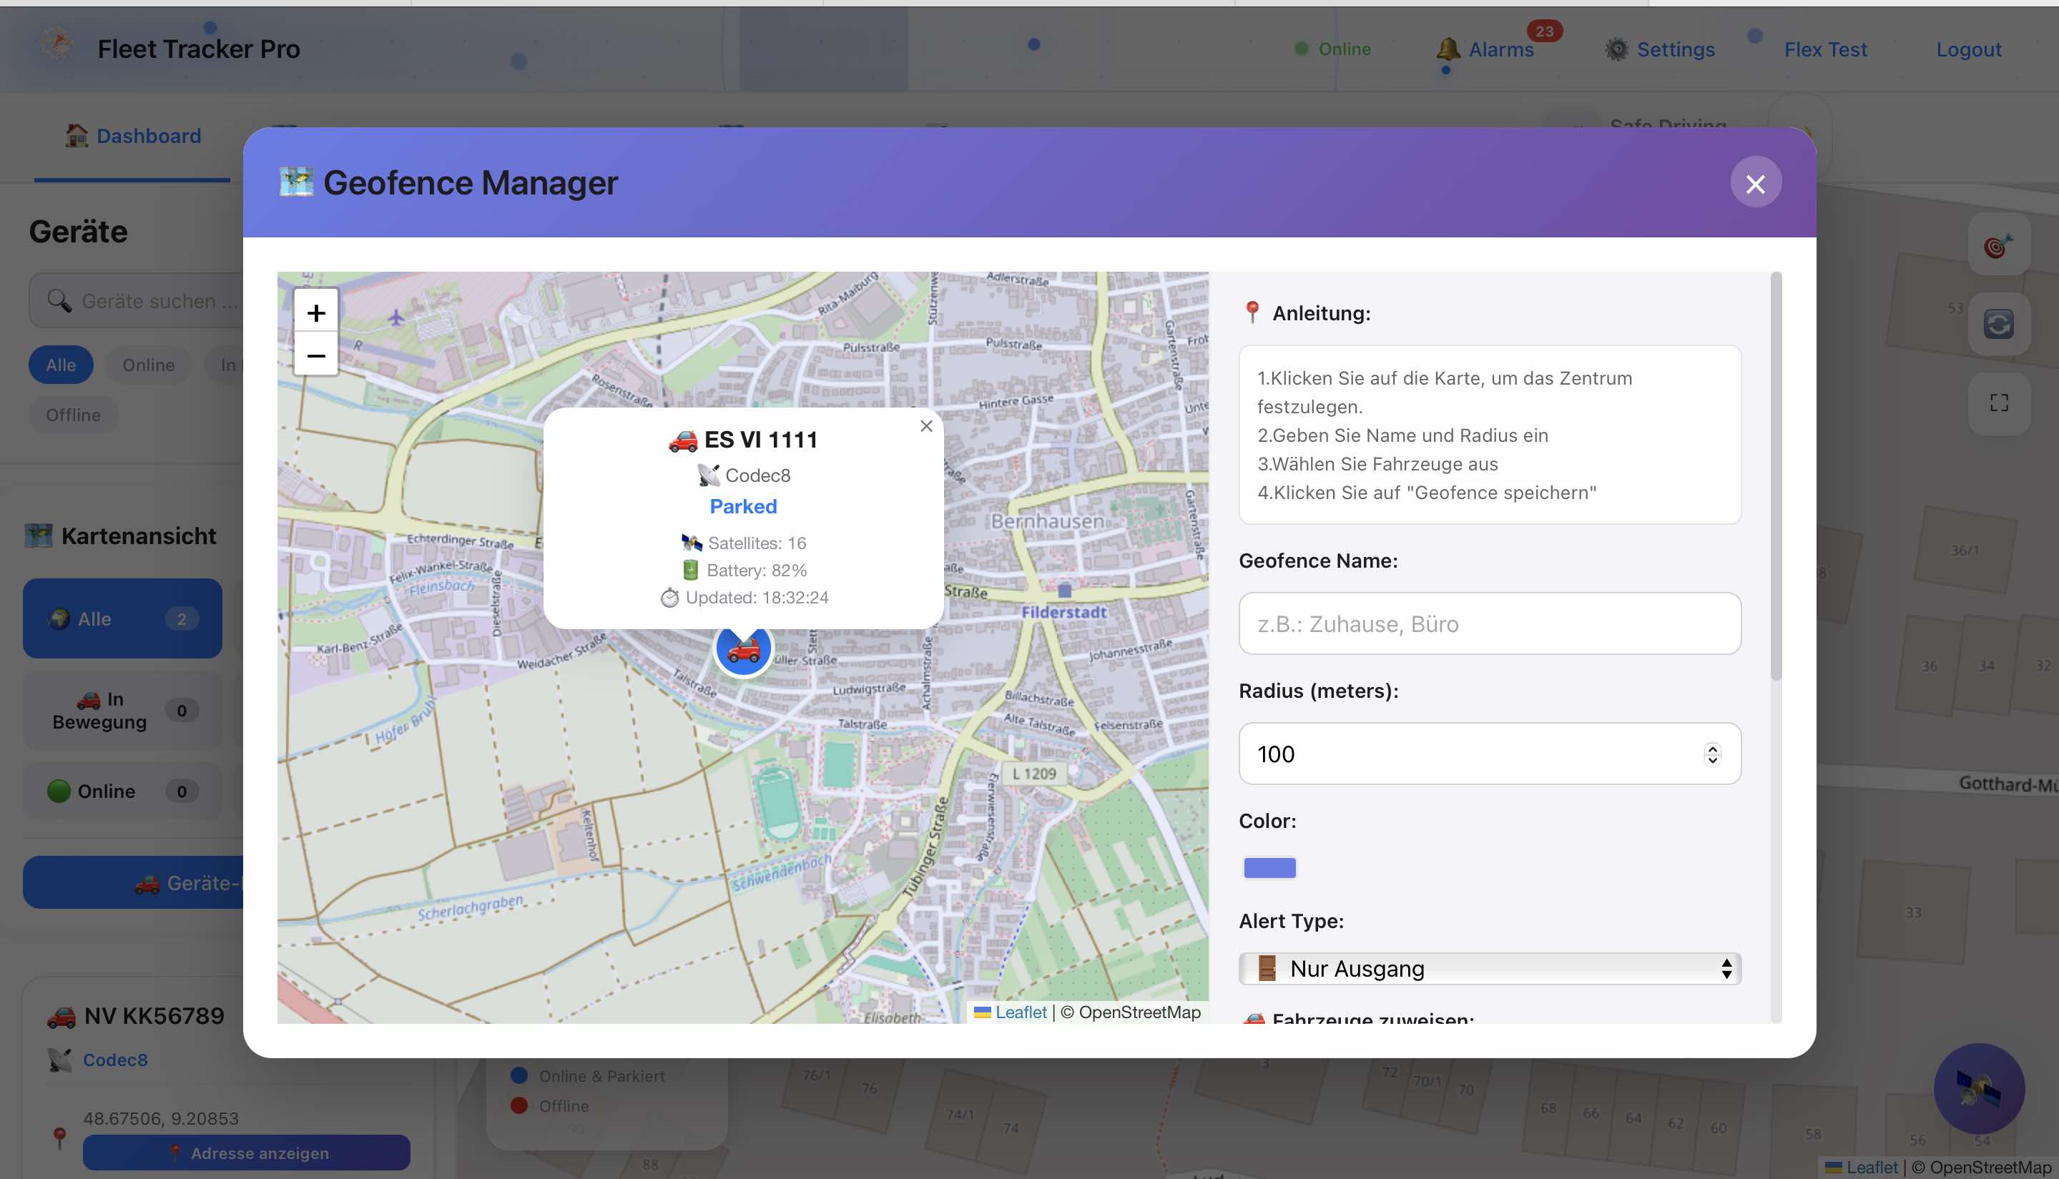Click the red car marker on map
Screen dimensions: 2059x1179
[744, 648]
